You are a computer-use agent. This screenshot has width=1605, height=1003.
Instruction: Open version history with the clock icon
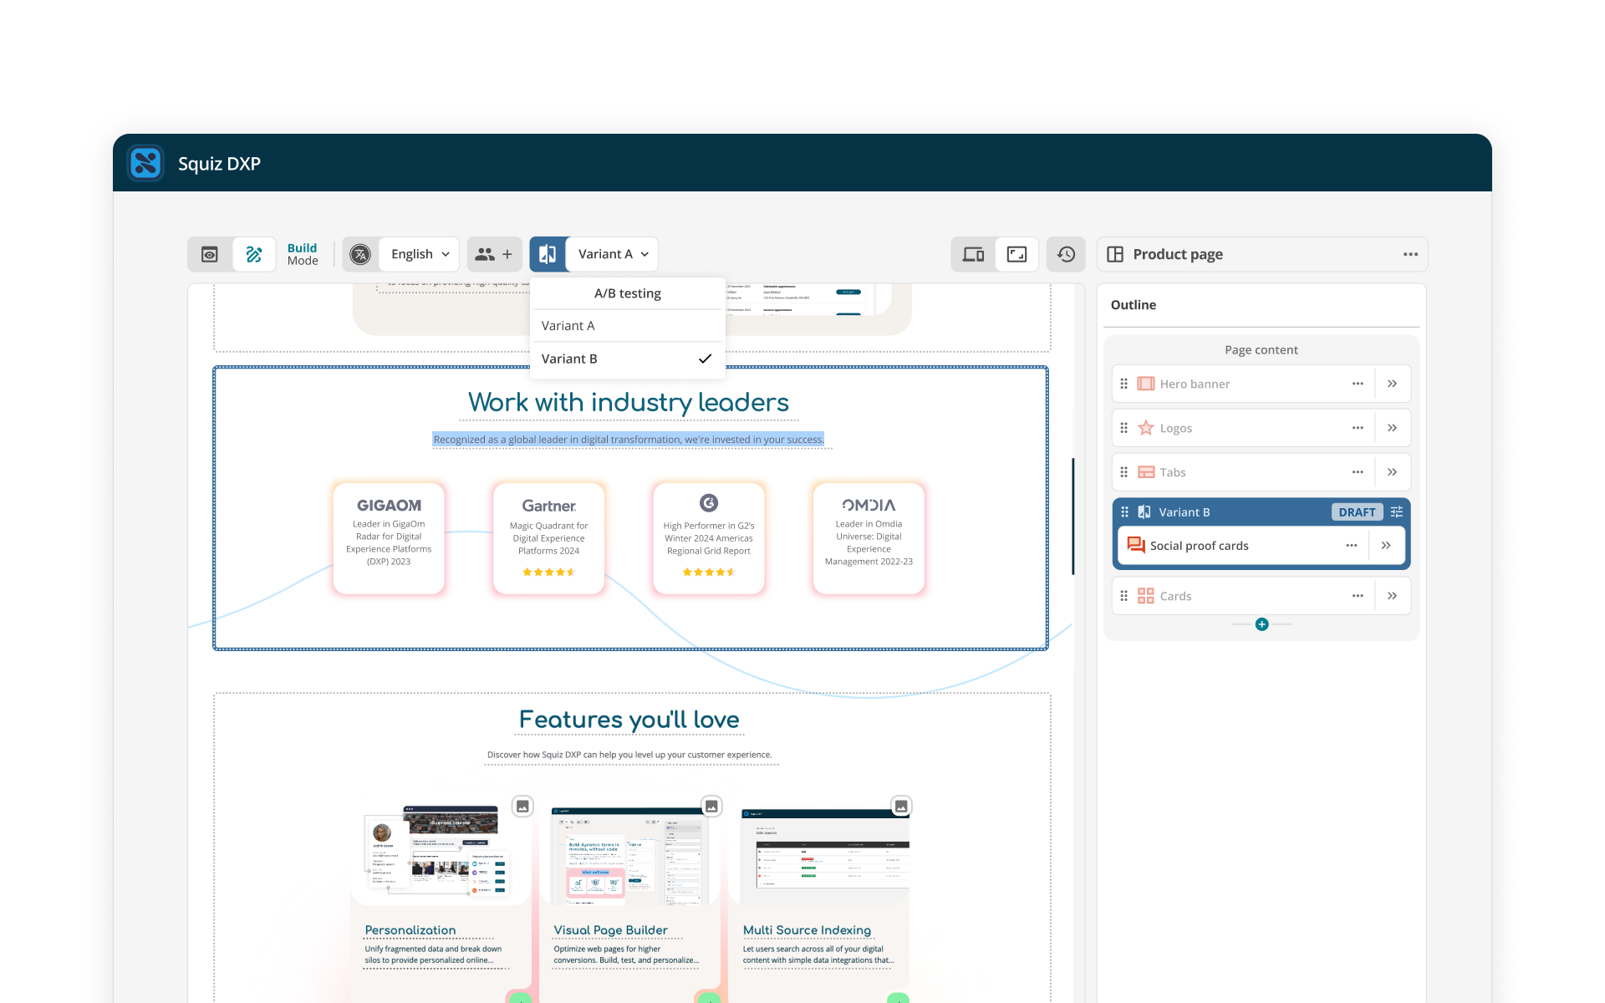coord(1066,254)
